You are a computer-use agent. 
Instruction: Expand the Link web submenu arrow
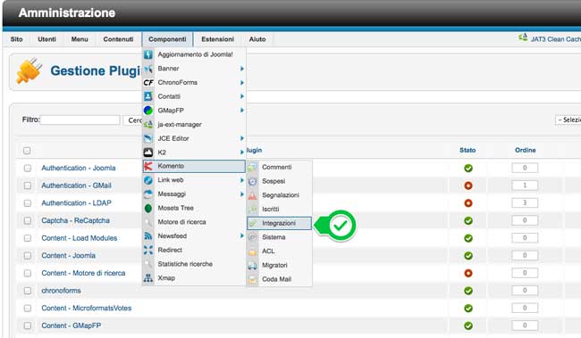click(241, 180)
